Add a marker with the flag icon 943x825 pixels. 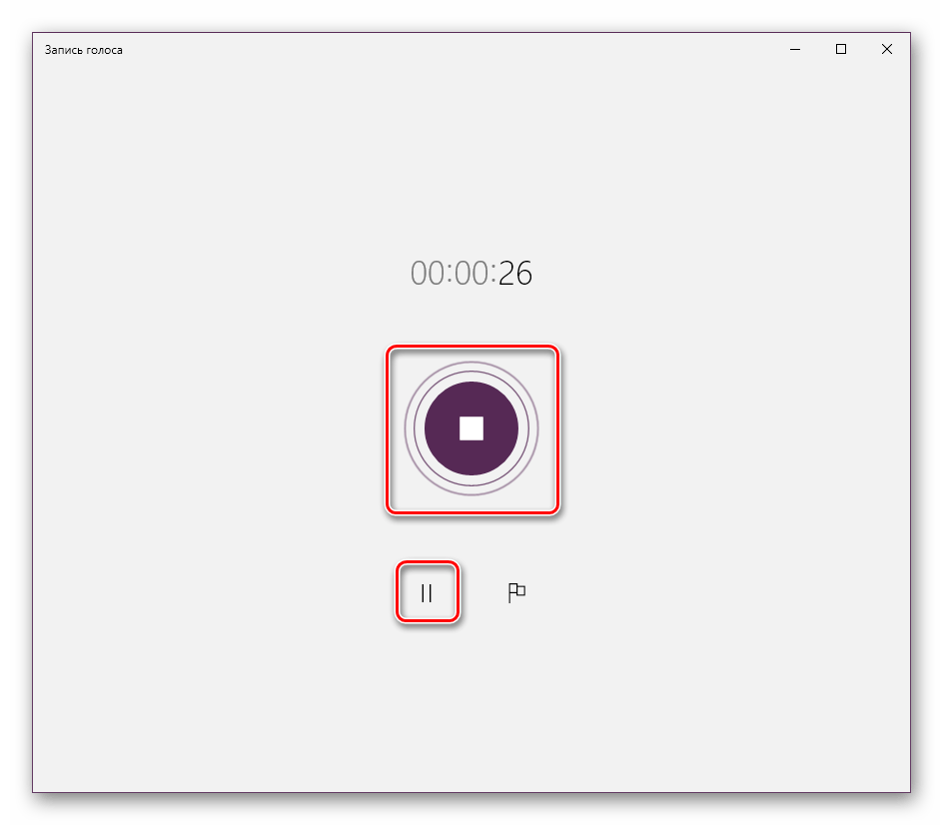[x=515, y=593]
